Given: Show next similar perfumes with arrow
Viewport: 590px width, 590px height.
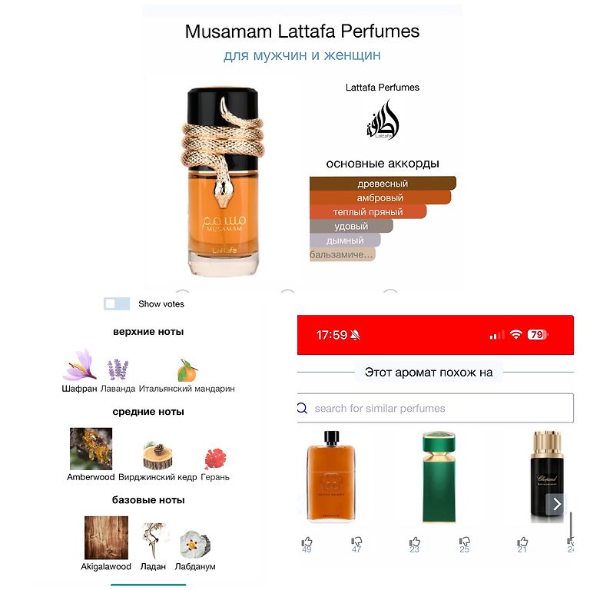Looking at the screenshot, I should [x=556, y=504].
